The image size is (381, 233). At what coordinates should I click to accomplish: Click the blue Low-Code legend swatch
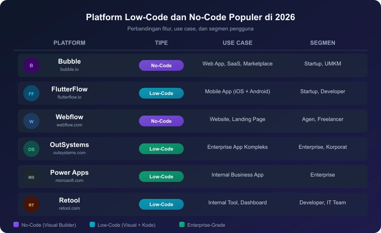coord(92,224)
